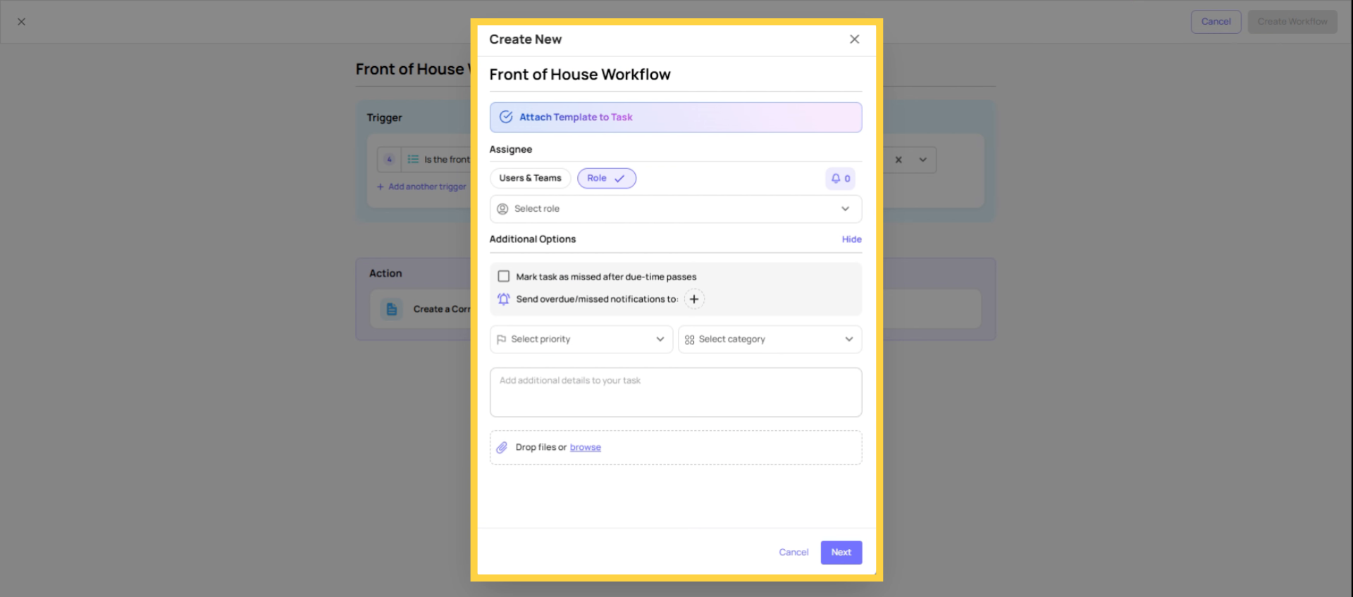Hide the Additional Options section
The height and width of the screenshot is (597, 1353).
pyautogui.click(x=851, y=239)
